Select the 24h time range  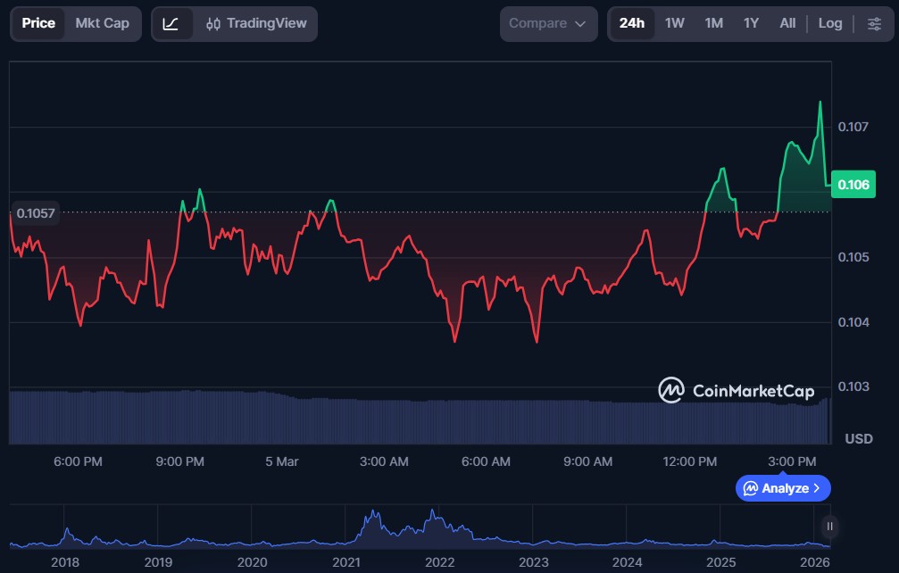(631, 24)
